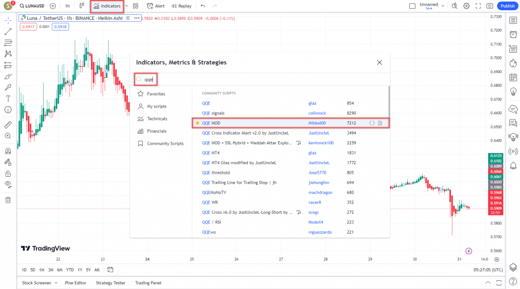Select the crosshair cursor tool

[x=8, y=21]
